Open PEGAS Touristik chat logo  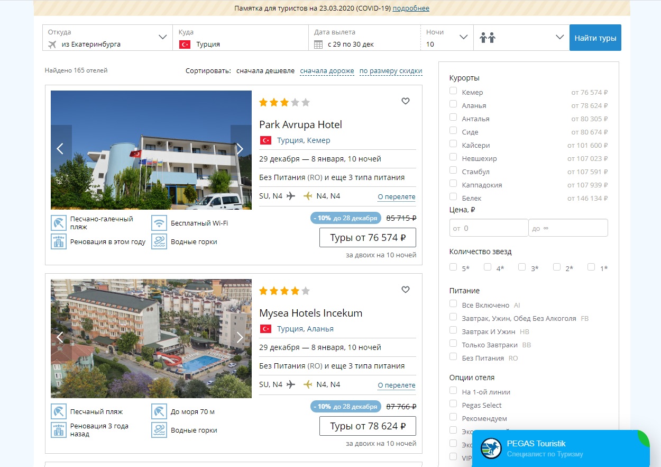click(491, 448)
